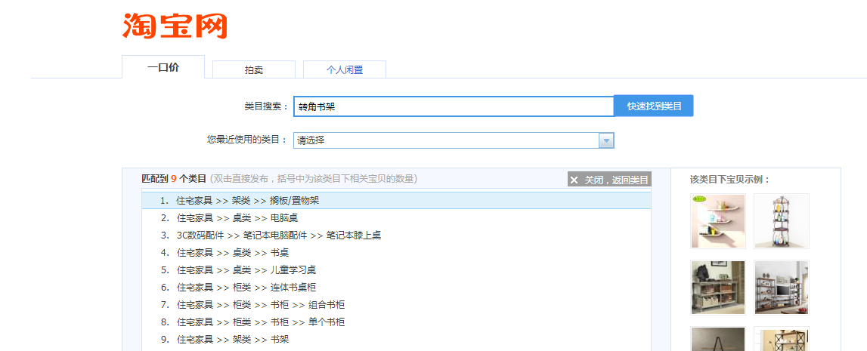Click the 快速找到类目 search button
The image size is (867, 351).
[654, 106]
